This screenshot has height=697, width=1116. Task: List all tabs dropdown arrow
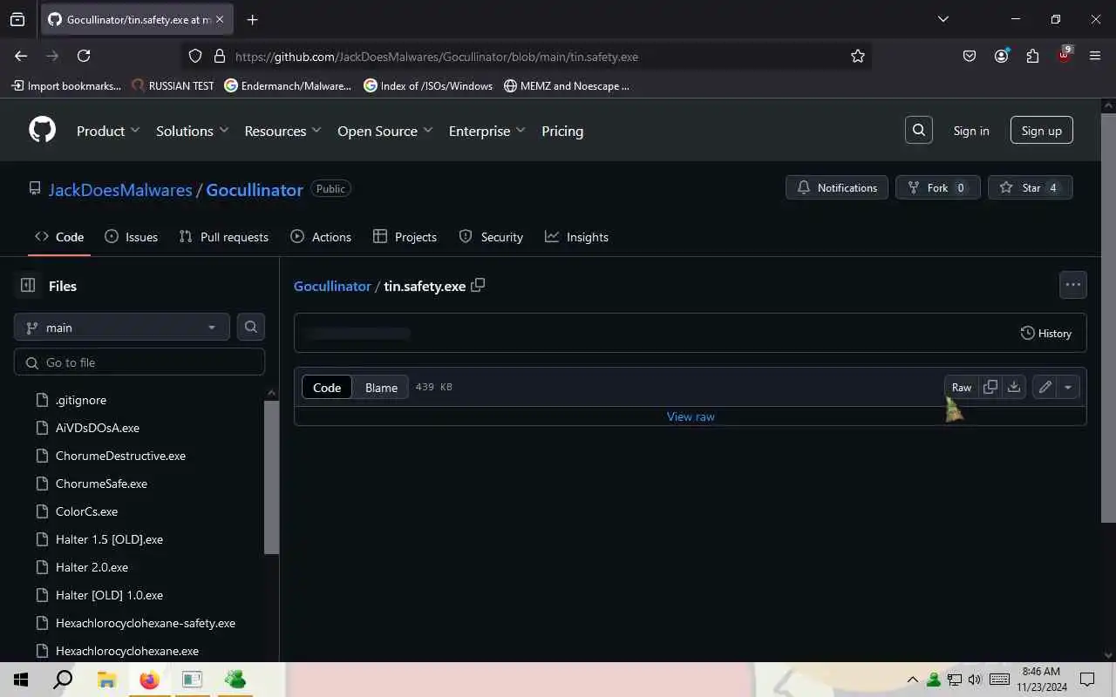pyautogui.click(x=942, y=19)
